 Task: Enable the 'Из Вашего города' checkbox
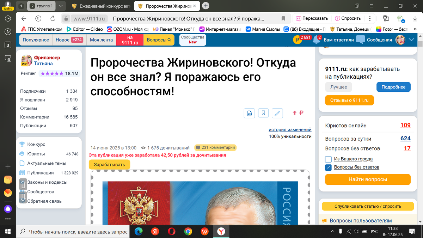click(x=328, y=159)
